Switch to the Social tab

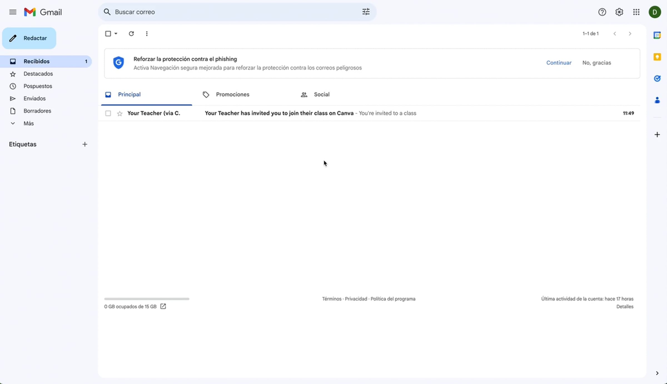pyautogui.click(x=321, y=94)
